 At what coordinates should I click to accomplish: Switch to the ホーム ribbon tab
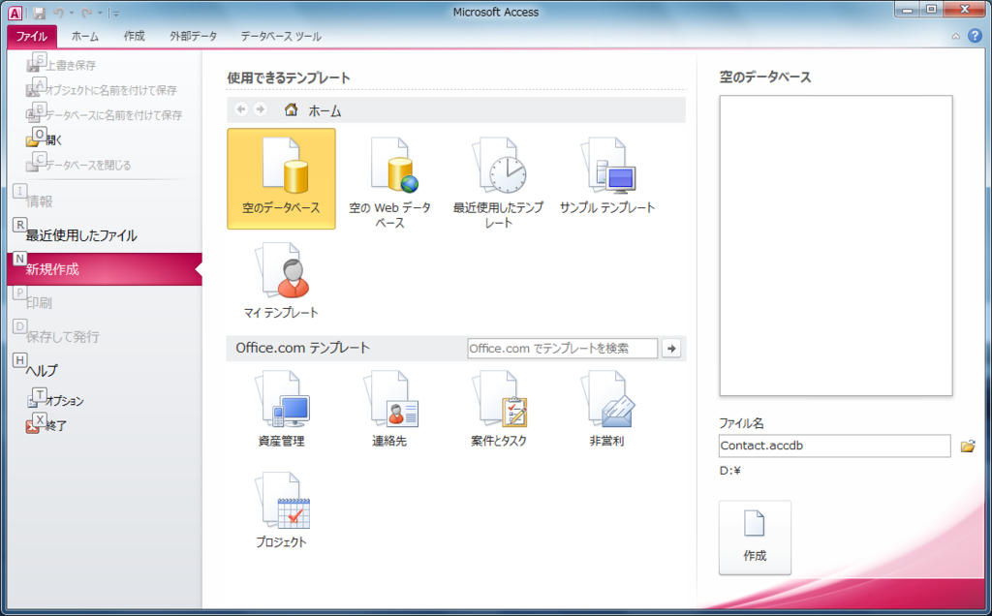pos(85,36)
